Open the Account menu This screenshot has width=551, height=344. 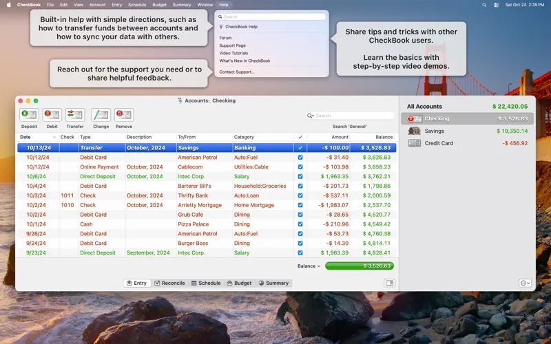click(x=97, y=5)
